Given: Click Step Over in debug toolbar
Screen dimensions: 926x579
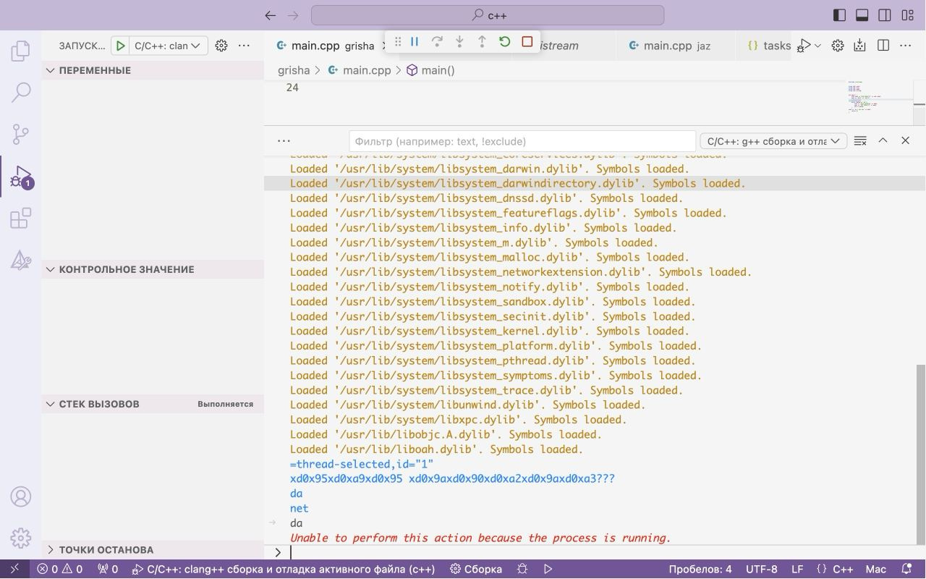Looking at the screenshot, I should 437,42.
